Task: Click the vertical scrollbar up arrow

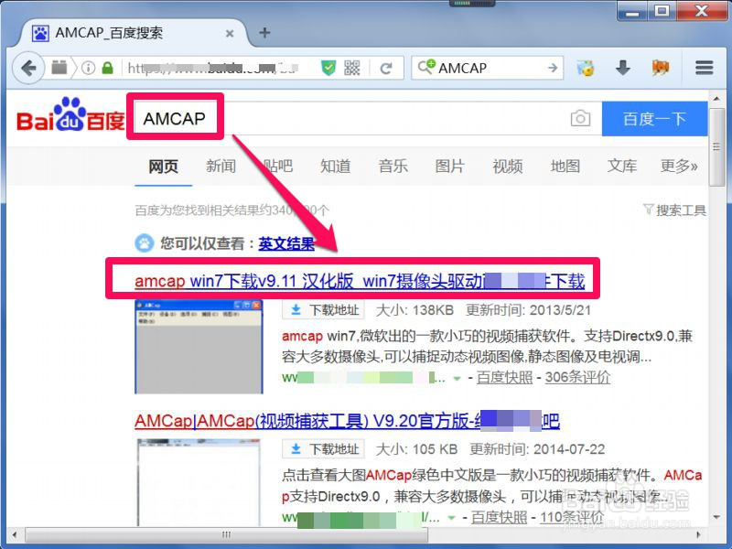Action: (716, 99)
